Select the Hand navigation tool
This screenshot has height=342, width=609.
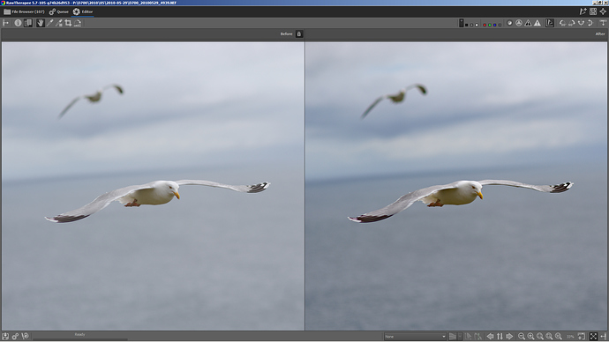point(41,23)
